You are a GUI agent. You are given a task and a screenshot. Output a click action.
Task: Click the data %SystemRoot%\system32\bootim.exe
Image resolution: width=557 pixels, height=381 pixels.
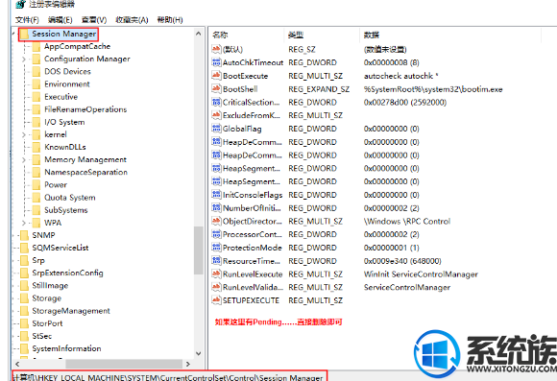433,89
